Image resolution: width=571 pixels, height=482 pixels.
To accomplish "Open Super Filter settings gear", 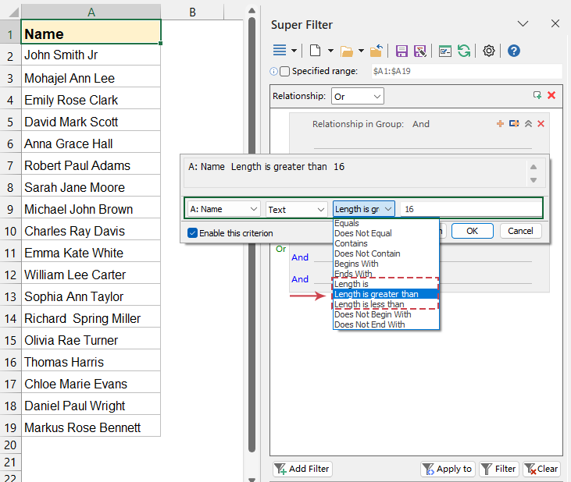I will 489,51.
